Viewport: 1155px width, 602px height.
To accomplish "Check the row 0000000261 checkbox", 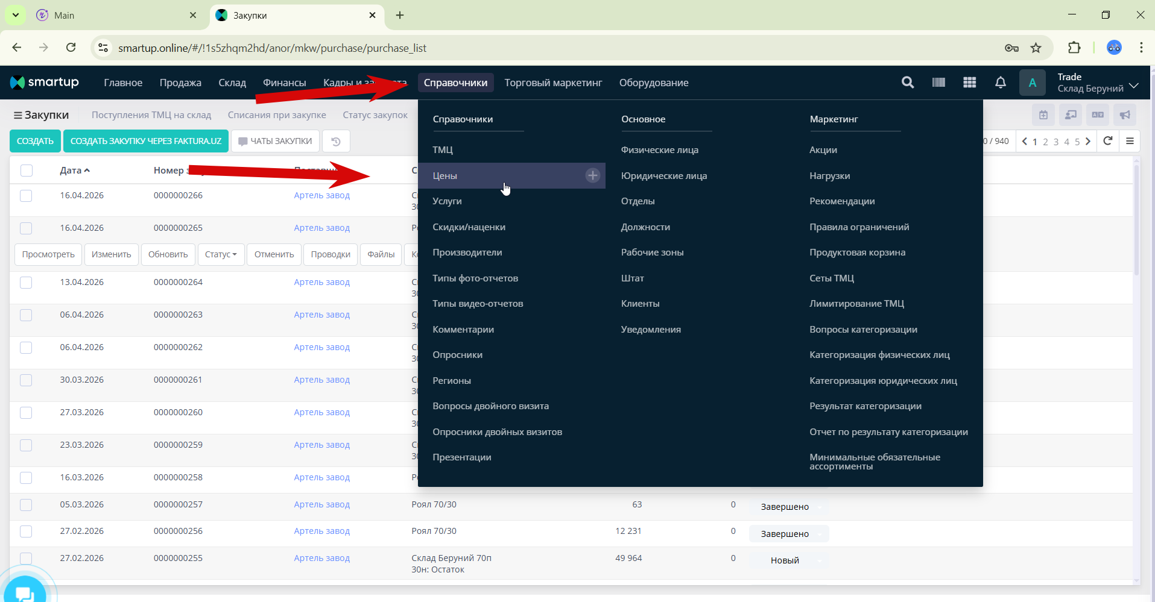I will pyautogui.click(x=26, y=380).
